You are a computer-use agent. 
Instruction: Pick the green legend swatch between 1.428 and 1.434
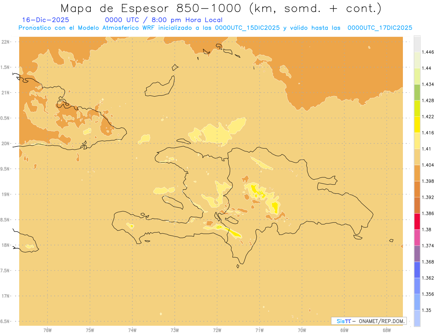[x=417, y=93]
